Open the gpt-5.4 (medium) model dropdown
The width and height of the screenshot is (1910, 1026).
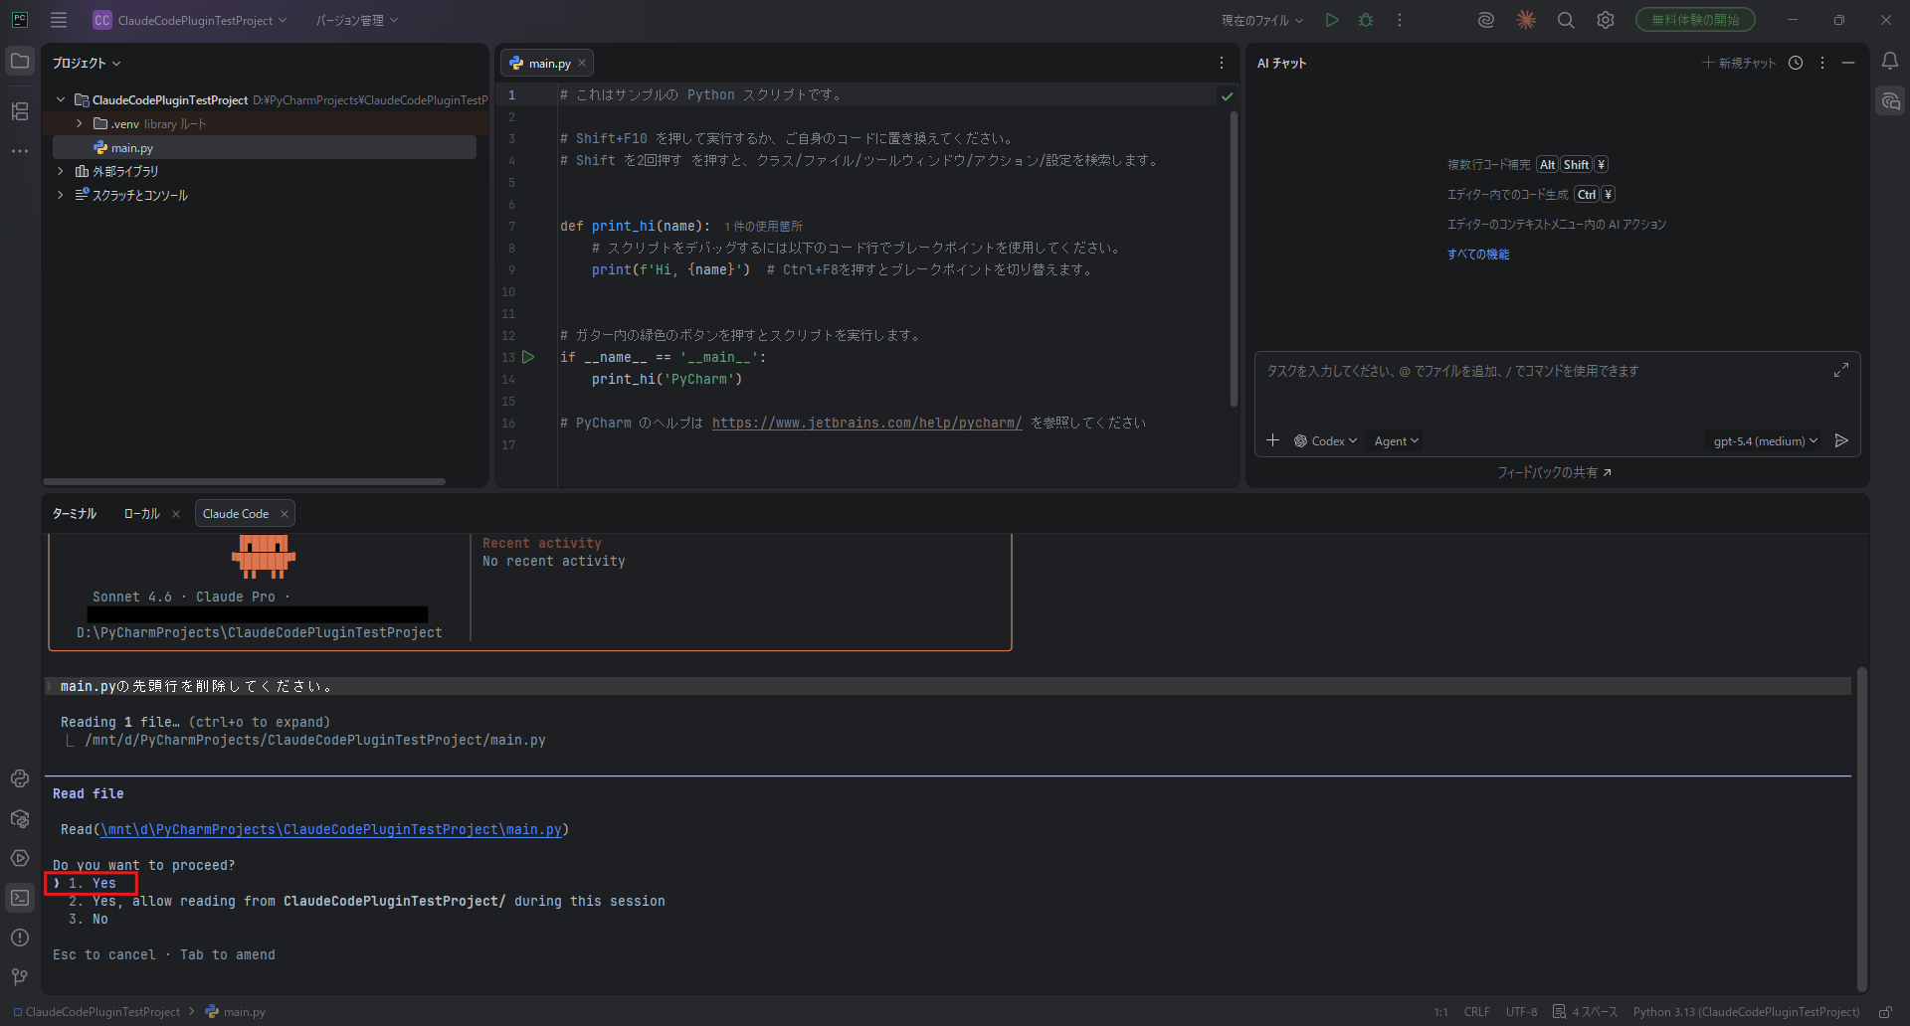point(1765,441)
